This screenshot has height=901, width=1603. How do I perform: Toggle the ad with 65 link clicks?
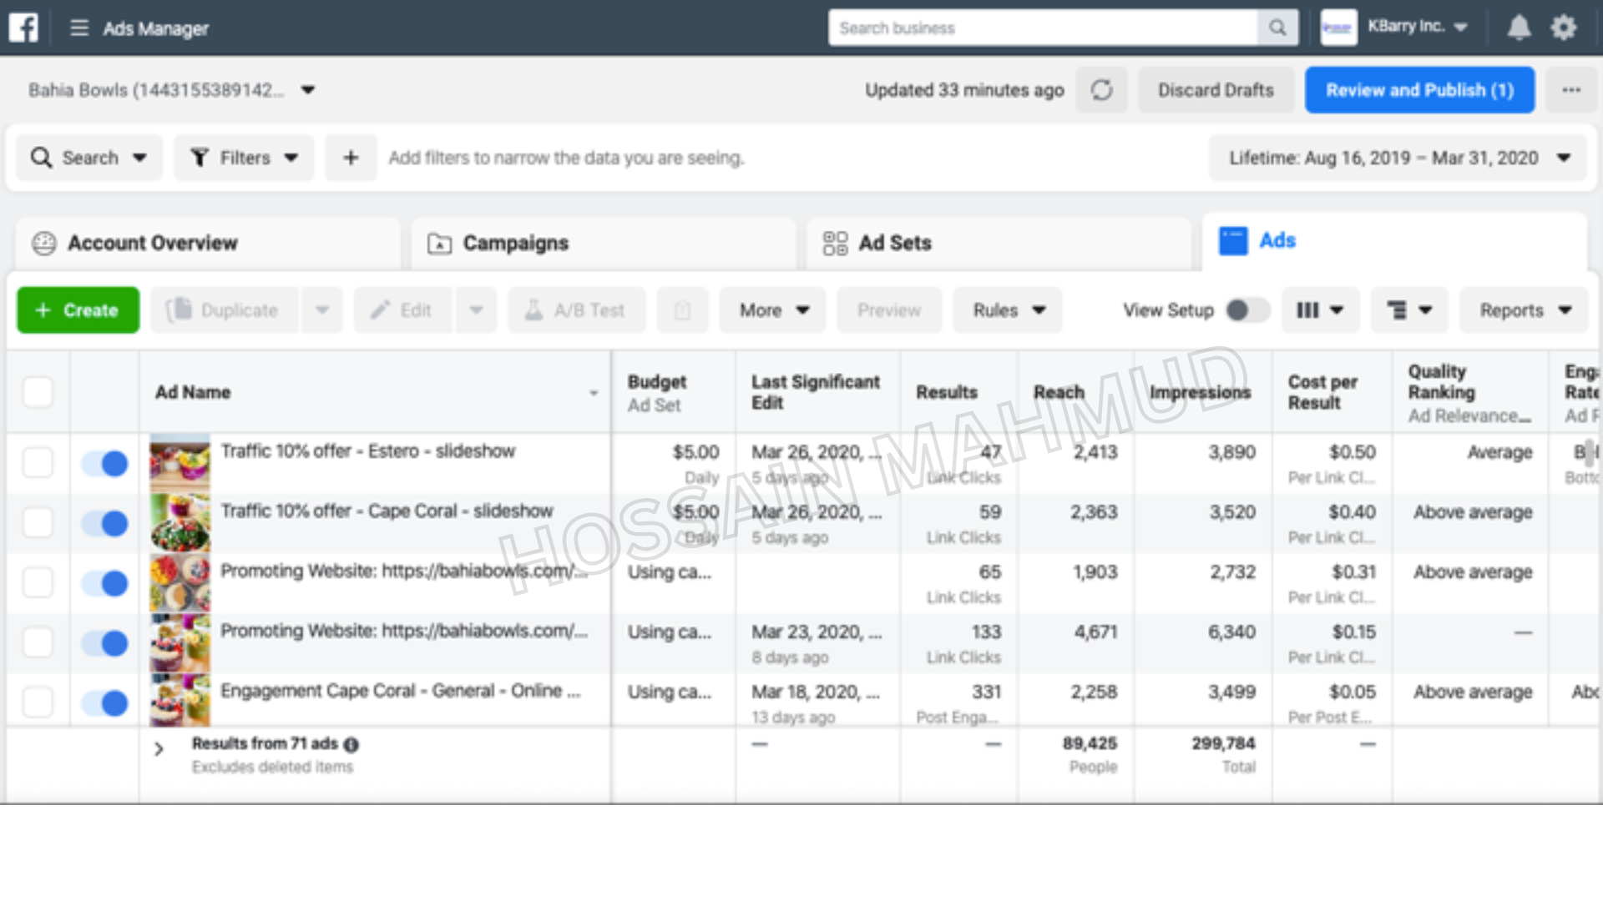[104, 583]
